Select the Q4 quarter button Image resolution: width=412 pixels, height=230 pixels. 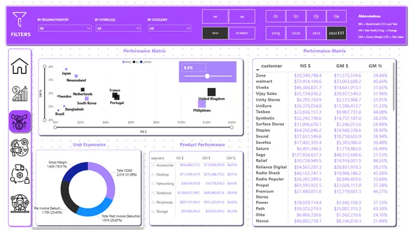pos(337,16)
